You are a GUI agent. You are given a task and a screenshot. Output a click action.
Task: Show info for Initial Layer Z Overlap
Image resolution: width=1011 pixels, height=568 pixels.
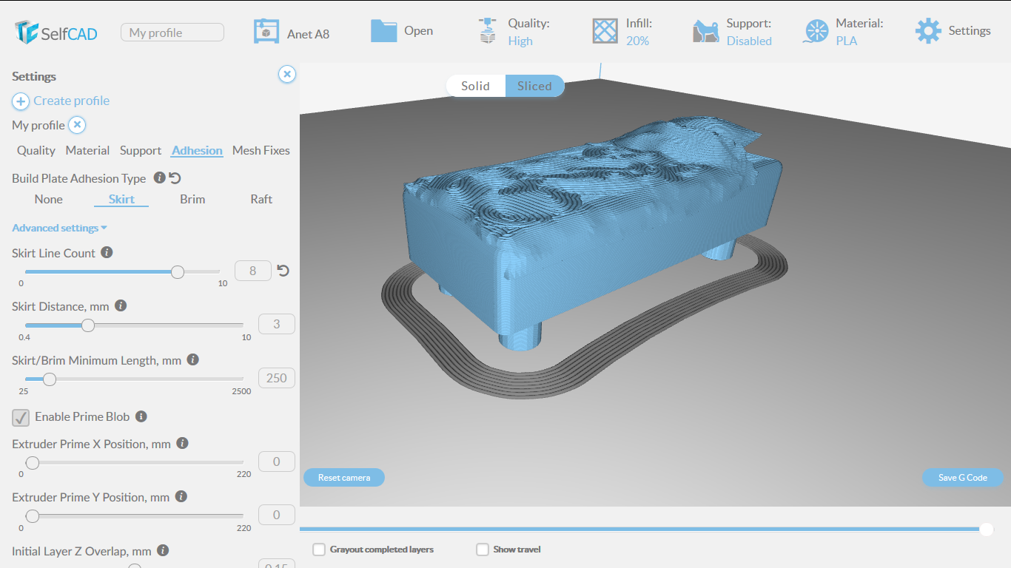(163, 550)
